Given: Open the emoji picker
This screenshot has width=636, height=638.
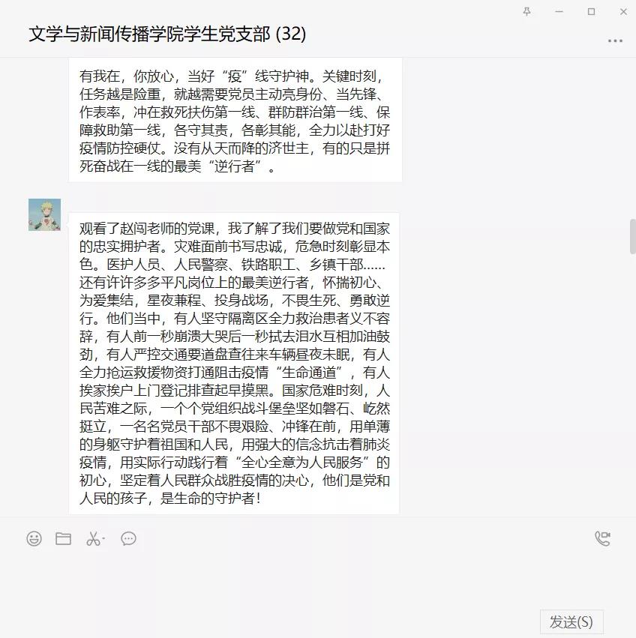Looking at the screenshot, I should (x=34, y=538).
